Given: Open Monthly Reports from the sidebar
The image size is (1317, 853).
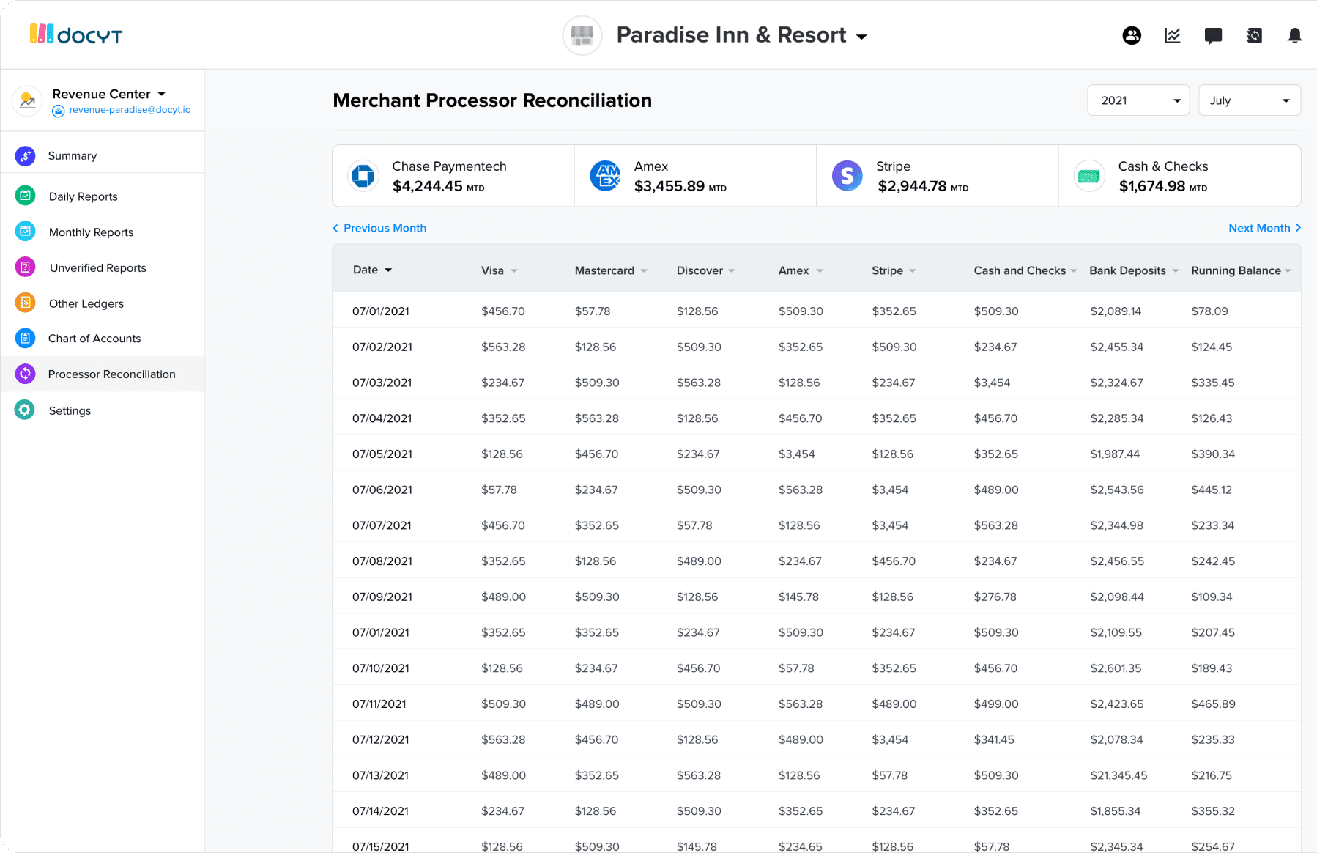Looking at the screenshot, I should (x=91, y=232).
